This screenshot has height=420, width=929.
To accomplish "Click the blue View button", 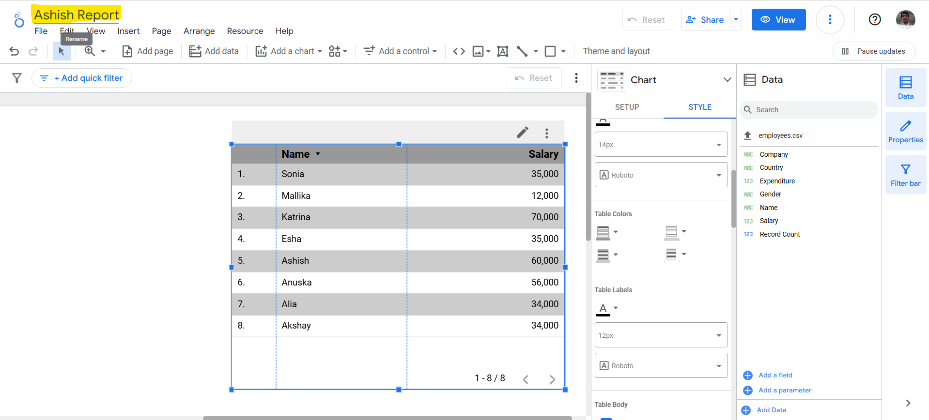I will click(778, 20).
